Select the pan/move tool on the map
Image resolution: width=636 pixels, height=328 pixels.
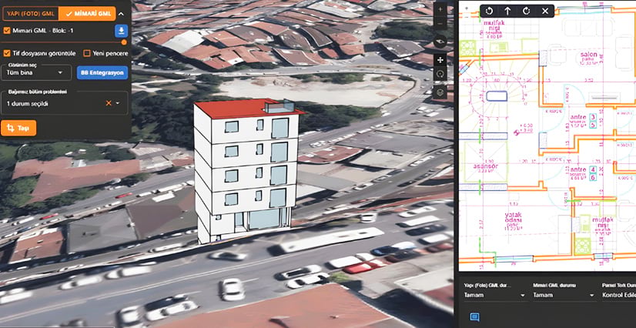440,60
